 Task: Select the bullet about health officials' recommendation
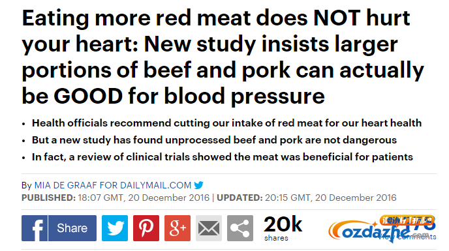pyautogui.click(x=227, y=123)
